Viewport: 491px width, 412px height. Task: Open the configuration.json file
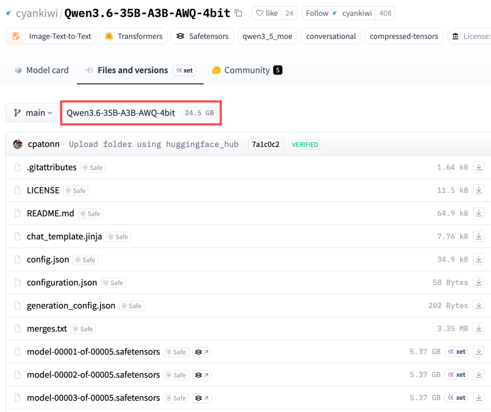point(62,283)
